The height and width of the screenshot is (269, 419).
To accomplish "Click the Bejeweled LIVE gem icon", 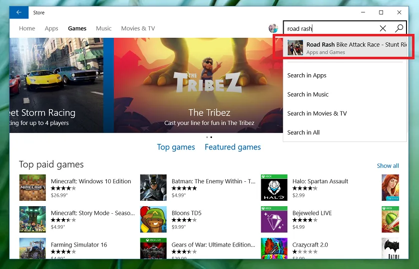I will tap(274, 219).
